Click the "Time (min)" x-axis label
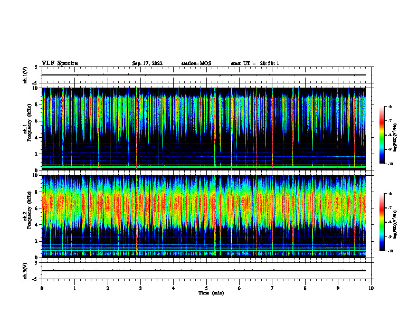418x323 pixels. point(211,293)
